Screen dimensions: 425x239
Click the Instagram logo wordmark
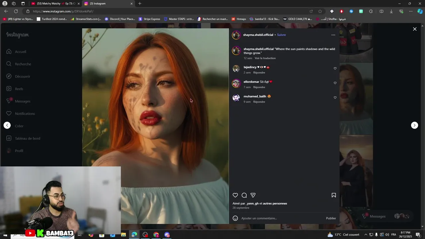(x=18, y=35)
